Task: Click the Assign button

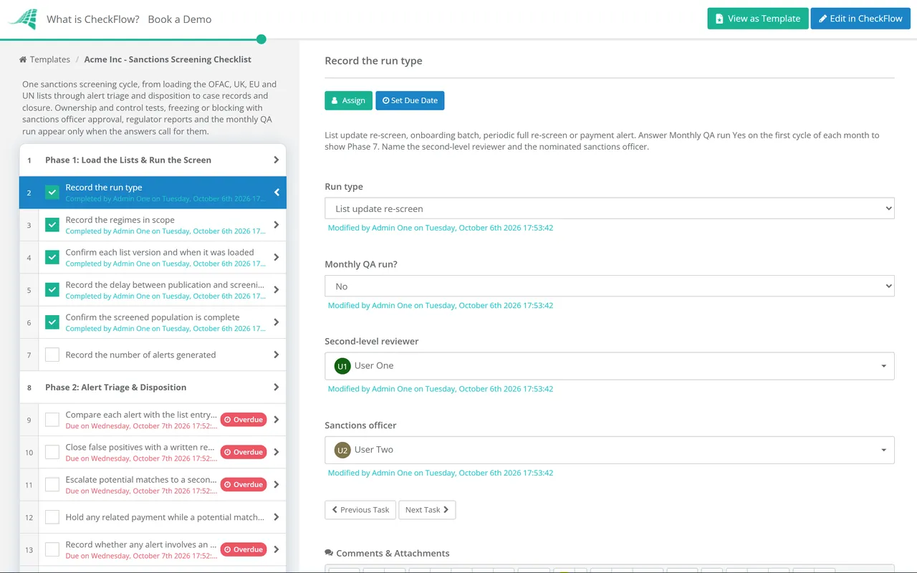Action: [x=348, y=100]
